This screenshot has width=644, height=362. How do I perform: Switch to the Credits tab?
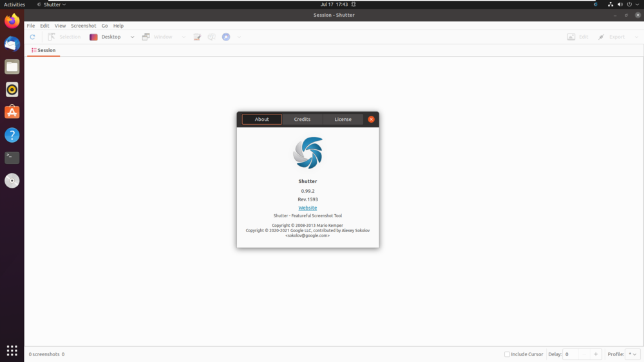302,120
